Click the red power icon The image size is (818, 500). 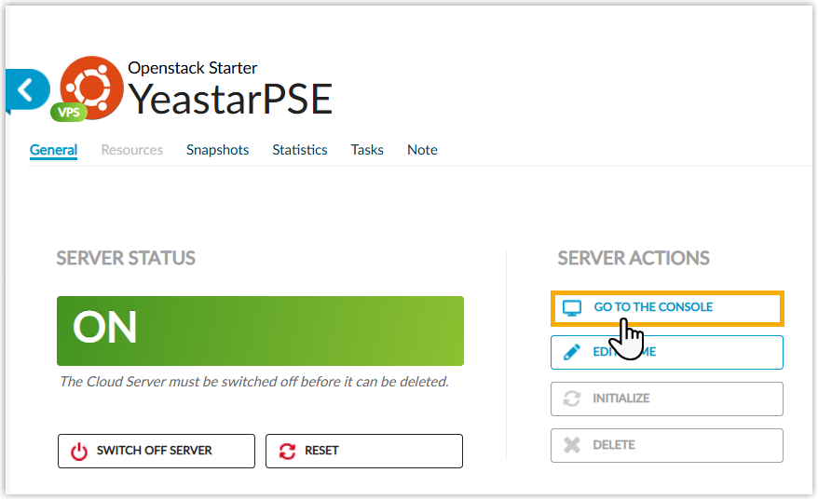[x=79, y=451]
